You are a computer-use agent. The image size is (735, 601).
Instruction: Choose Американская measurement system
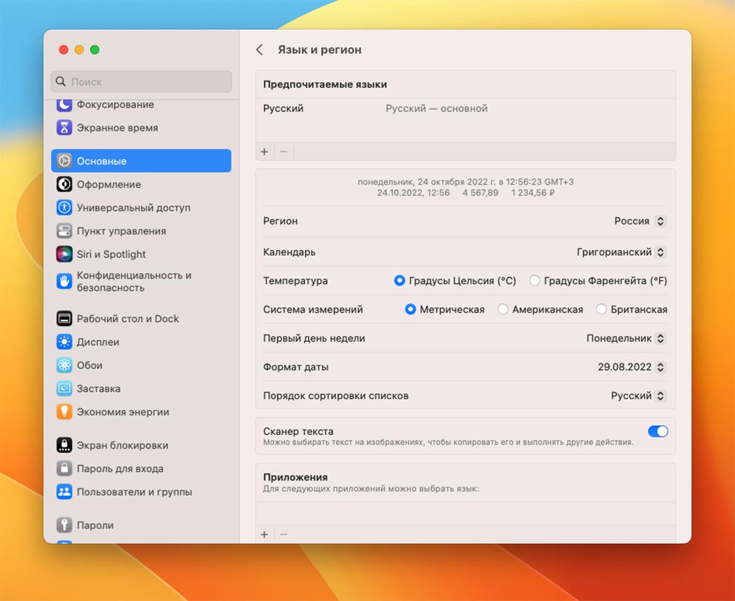point(503,309)
